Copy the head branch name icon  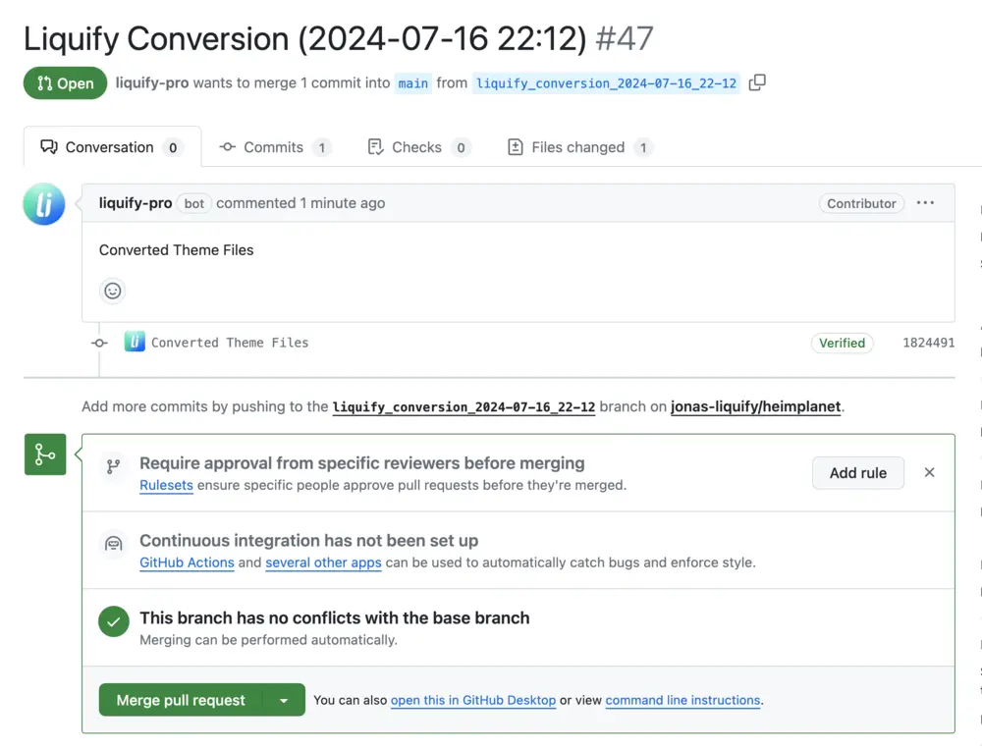click(x=757, y=82)
